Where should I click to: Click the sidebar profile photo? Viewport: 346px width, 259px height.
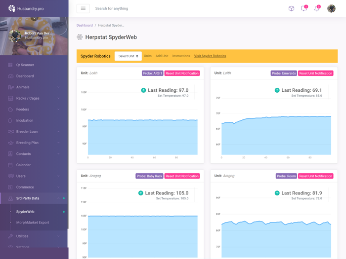[15, 36]
